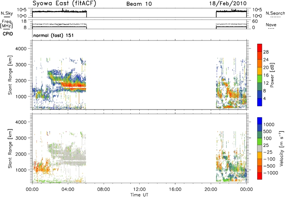The image size is (285, 197).
Task: Click the red top segment of Power colorbar
Action: [x=260, y=48]
